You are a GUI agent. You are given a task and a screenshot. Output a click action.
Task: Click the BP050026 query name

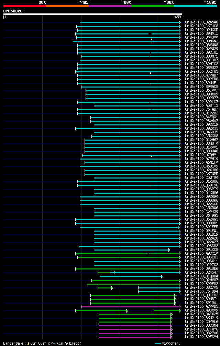tap(13, 11)
